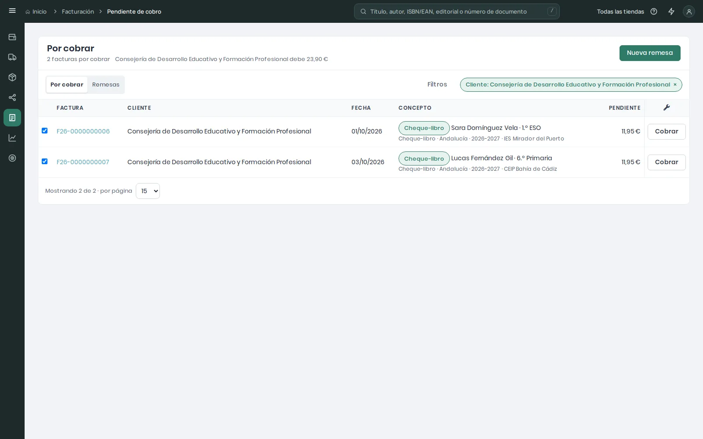Image resolution: width=703 pixels, height=439 pixels.
Task: Open the help question mark icon
Action: (x=654, y=11)
